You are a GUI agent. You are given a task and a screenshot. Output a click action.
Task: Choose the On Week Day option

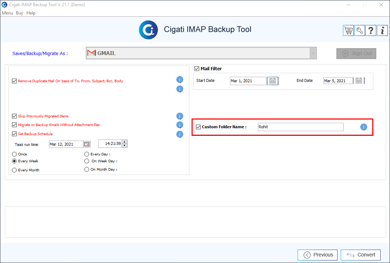(x=87, y=161)
